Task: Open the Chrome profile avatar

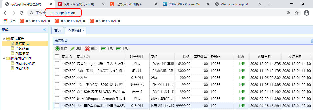Action: coord(307,13)
